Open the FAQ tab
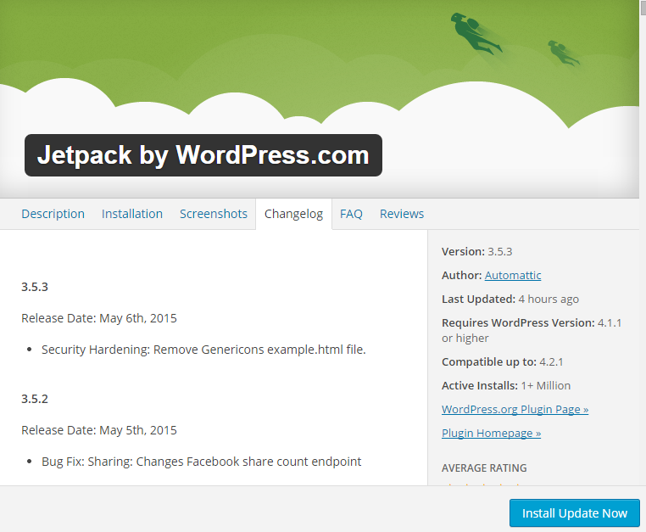 coord(351,214)
